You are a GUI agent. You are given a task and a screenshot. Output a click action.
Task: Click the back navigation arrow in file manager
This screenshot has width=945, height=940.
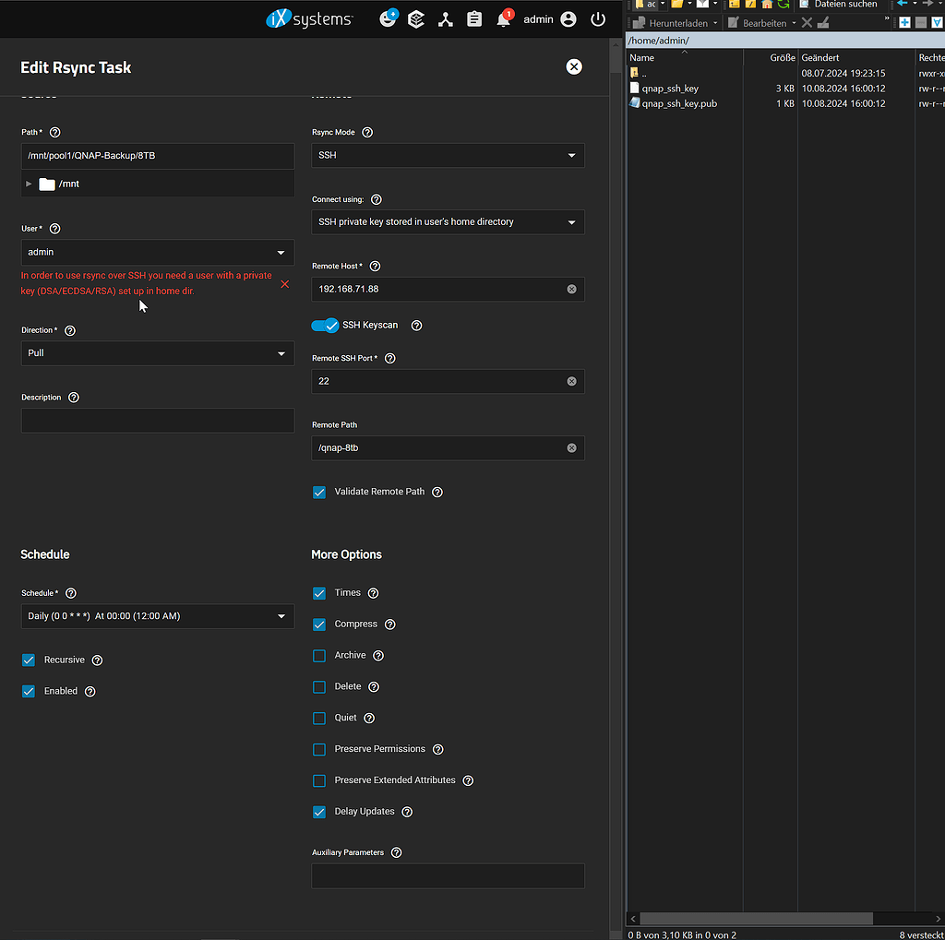[902, 5]
